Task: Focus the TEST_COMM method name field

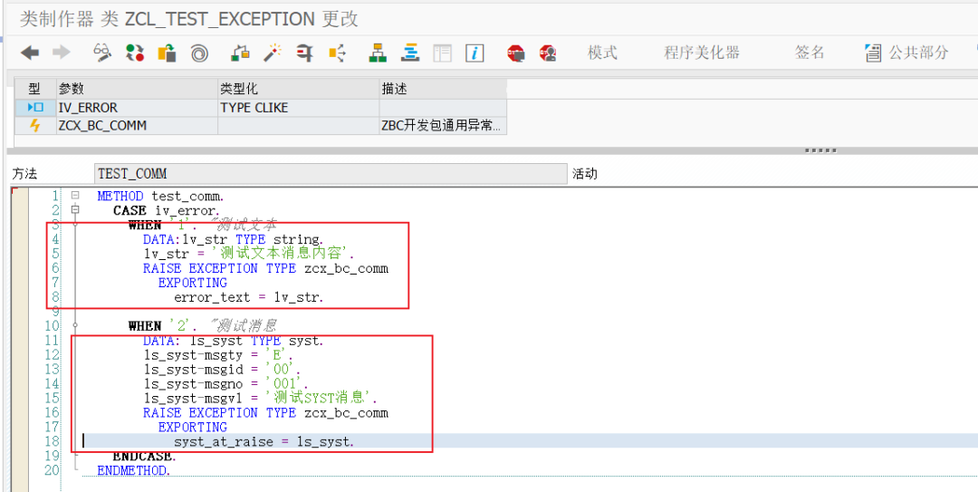Action: point(331,174)
